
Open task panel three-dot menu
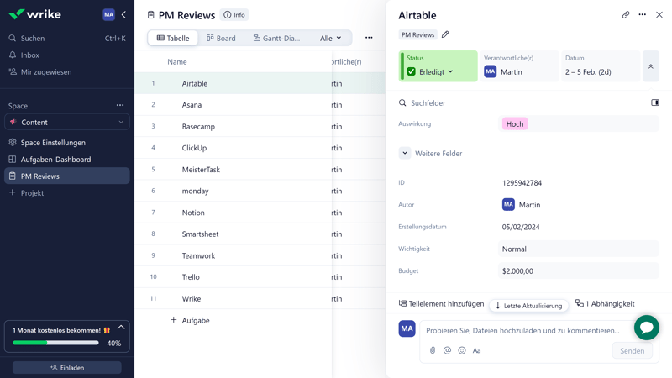(x=642, y=14)
